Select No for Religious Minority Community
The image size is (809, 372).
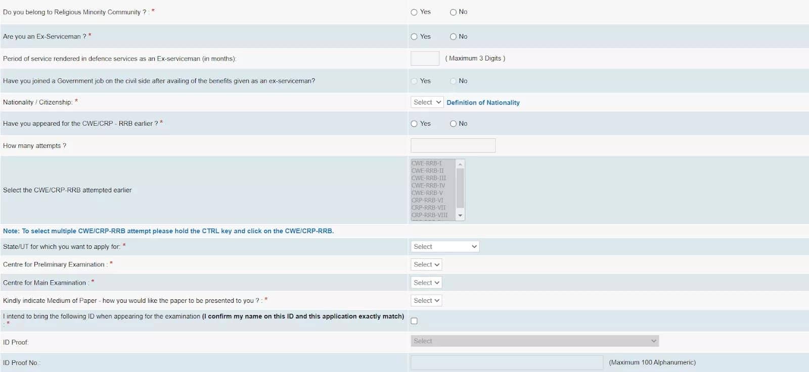tap(453, 12)
